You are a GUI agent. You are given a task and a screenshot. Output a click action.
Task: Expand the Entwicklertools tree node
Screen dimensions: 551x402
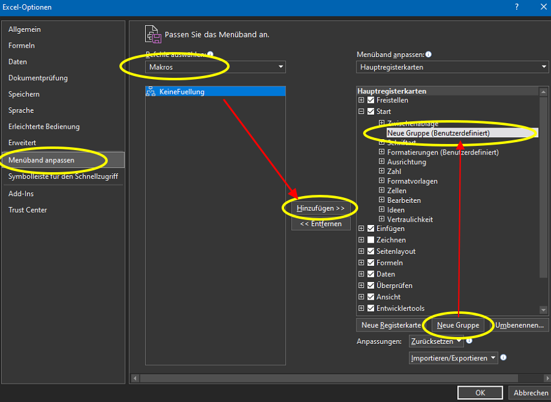[x=361, y=308]
